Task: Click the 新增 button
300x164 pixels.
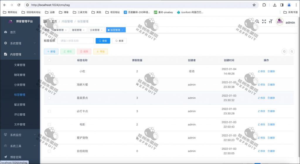Action: point(51,51)
